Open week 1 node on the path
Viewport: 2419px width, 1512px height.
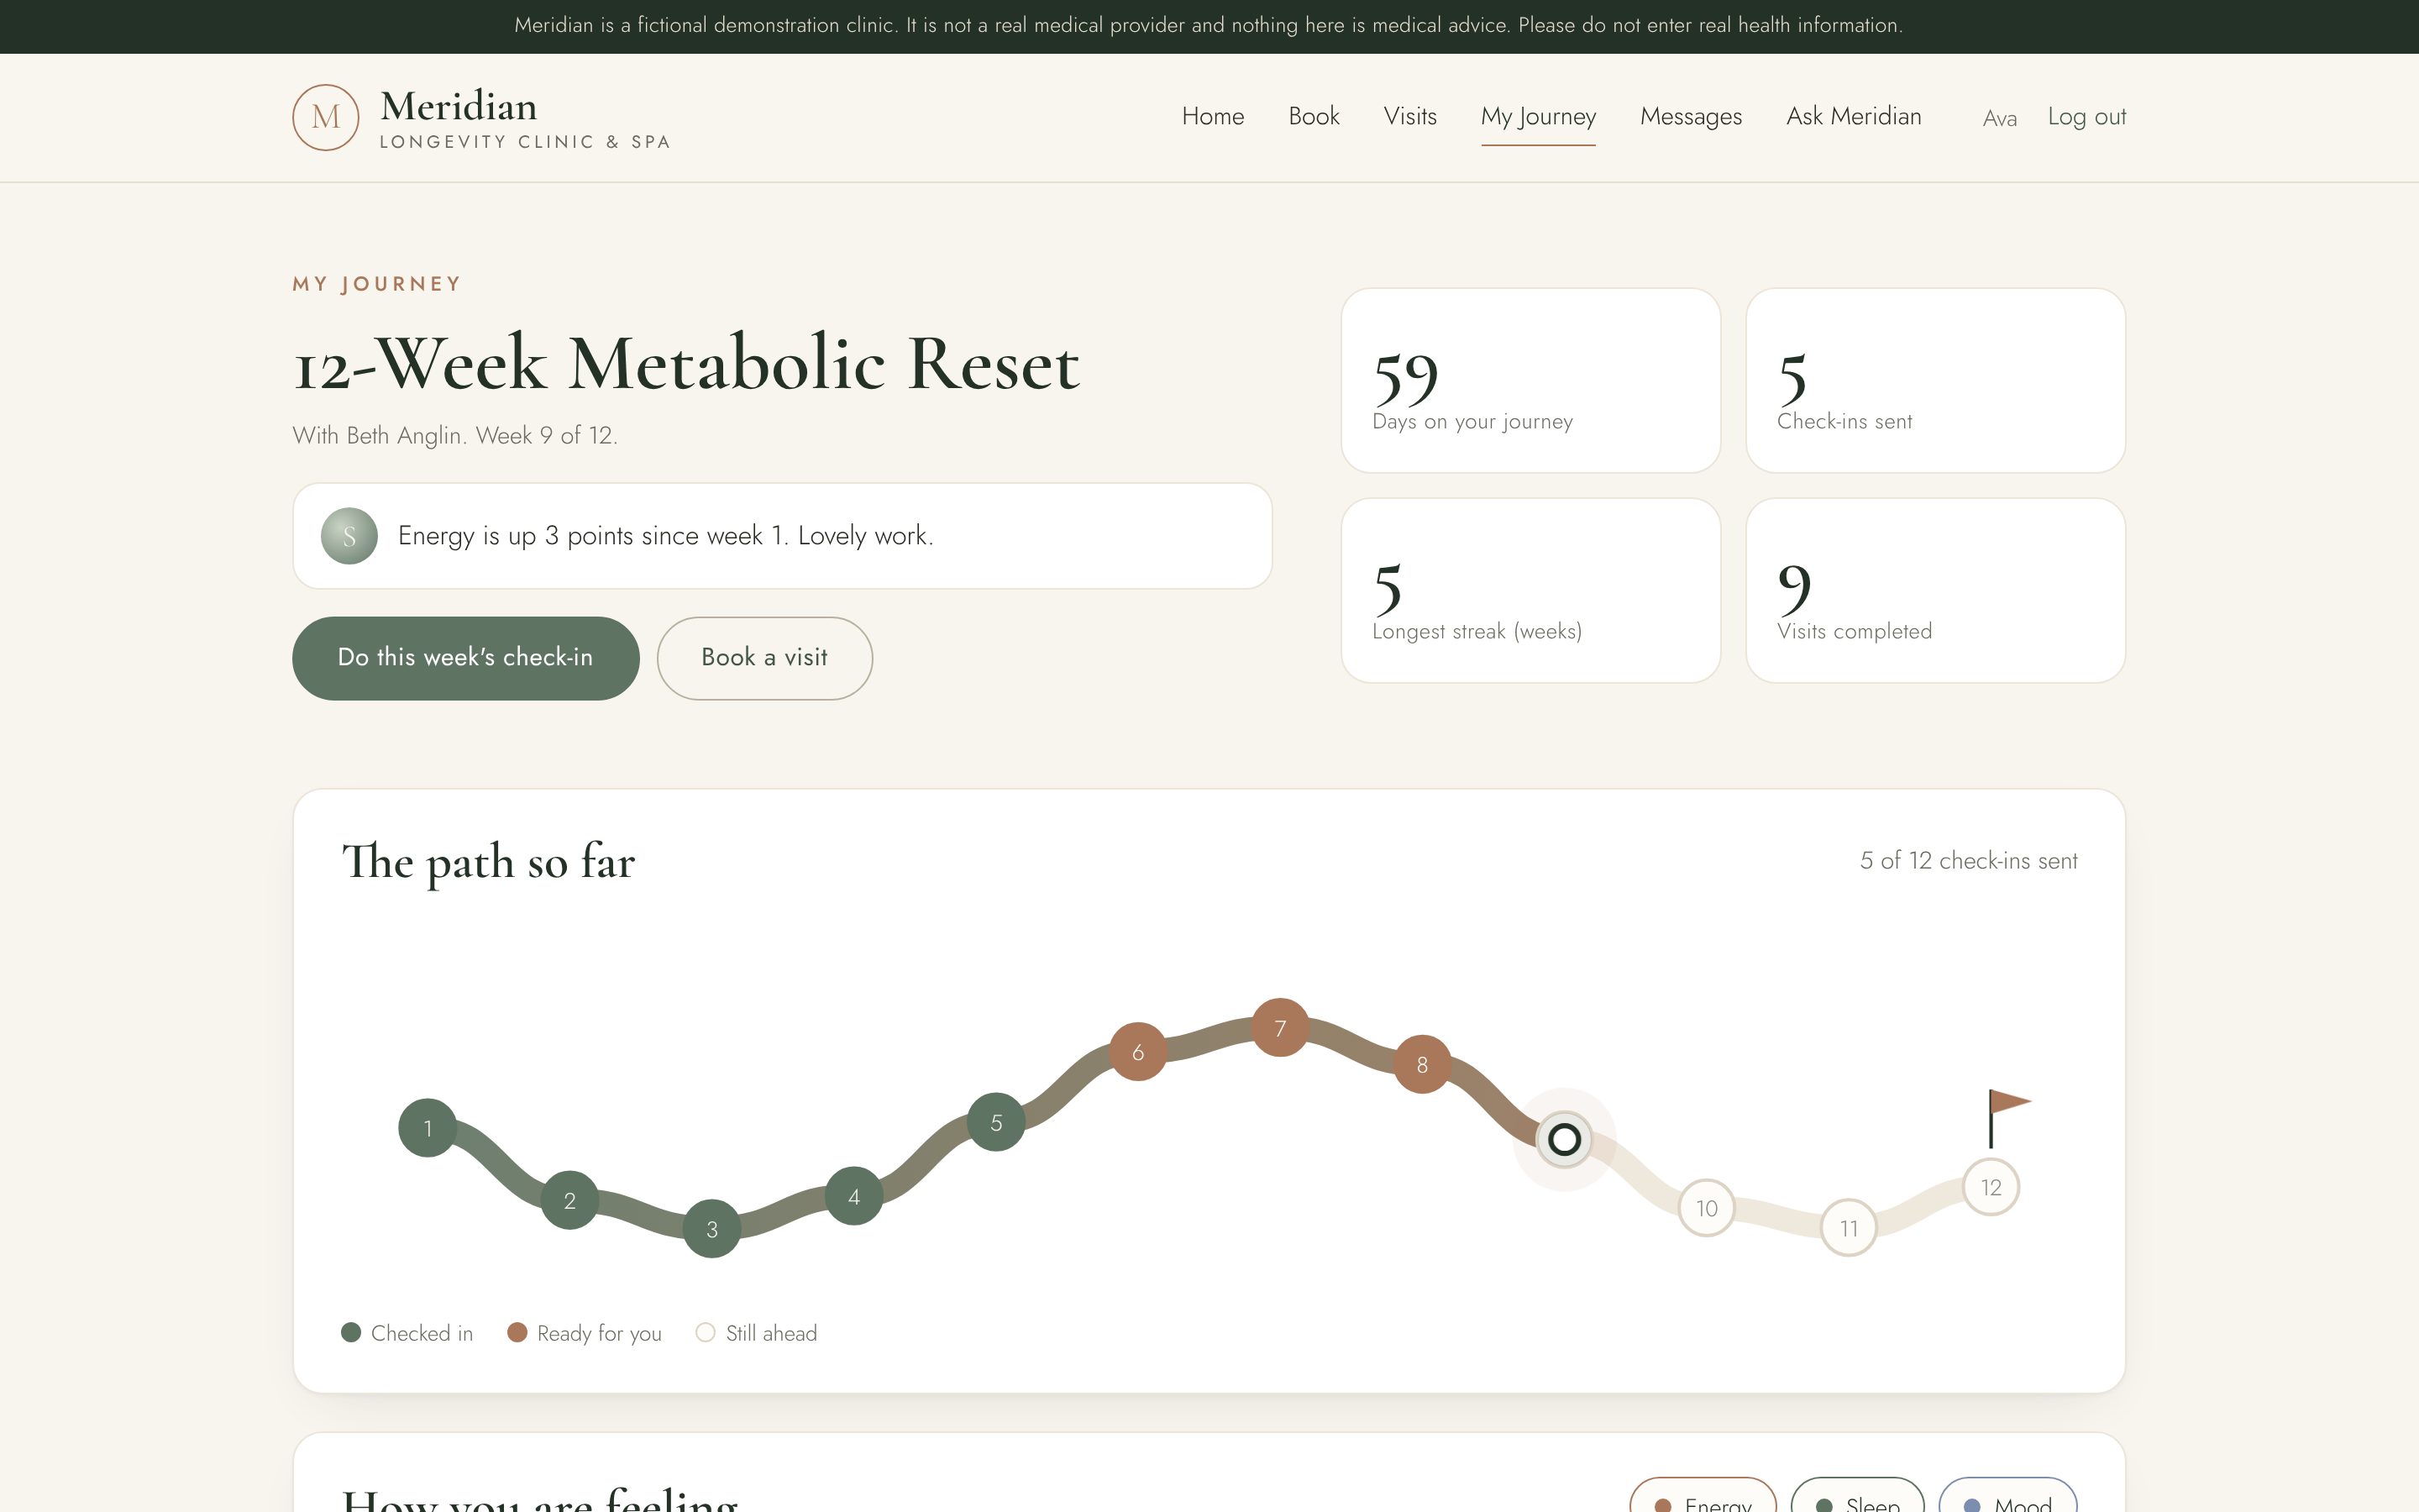click(x=428, y=1128)
